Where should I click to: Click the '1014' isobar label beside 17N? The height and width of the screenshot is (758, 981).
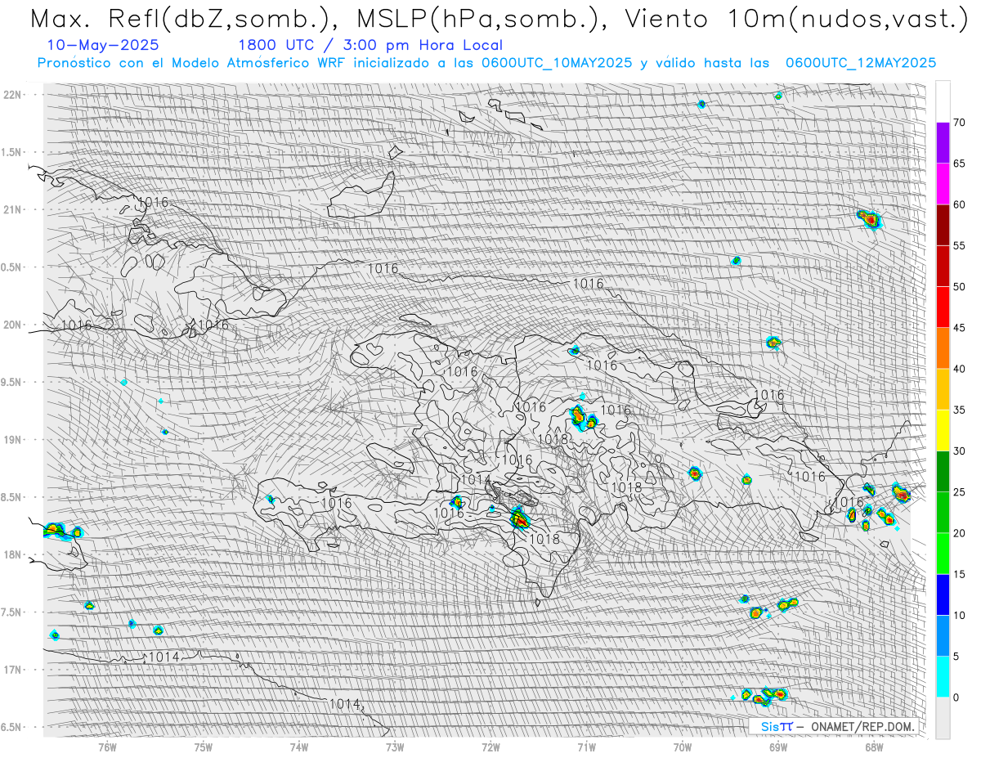coord(163,657)
